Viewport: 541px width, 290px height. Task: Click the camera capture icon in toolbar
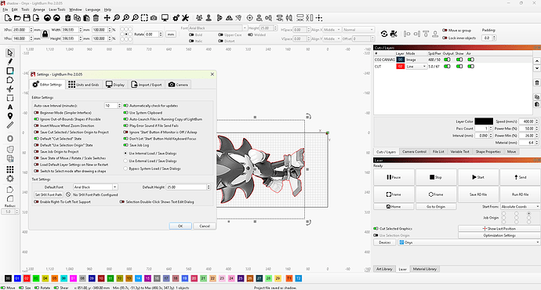pos(154,18)
